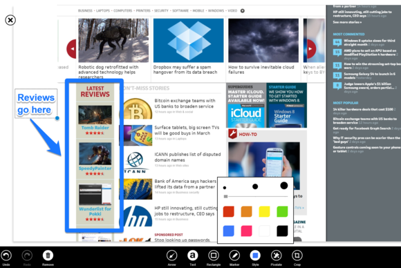Open the Dropbox logo story thumbnail
Screen dimensions: 401x268
point(188,40)
